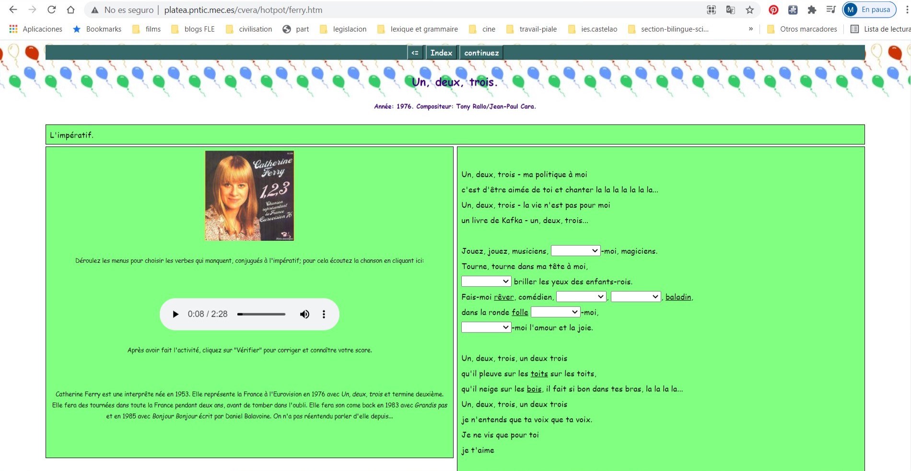This screenshot has height=471, width=911.
Task: Open the extensions puzzle piece icon
Action: coord(812,10)
